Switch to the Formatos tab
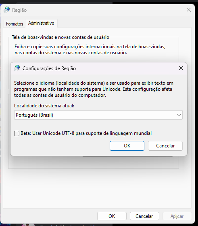The image size is (198, 226). (x=15, y=24)
